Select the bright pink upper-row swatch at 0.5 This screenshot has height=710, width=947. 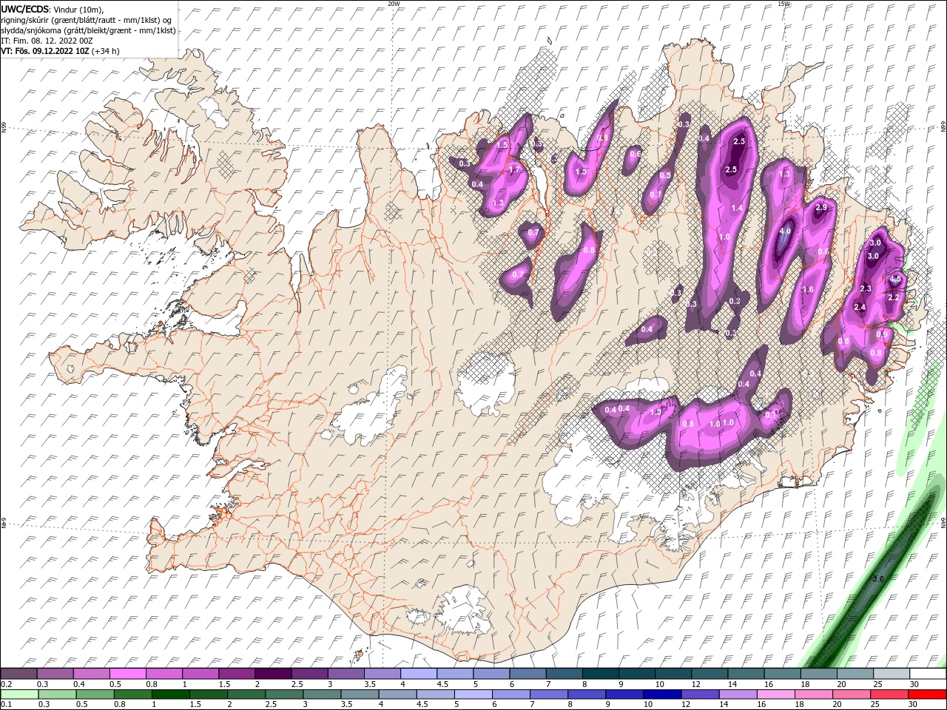tap(127, 674)
